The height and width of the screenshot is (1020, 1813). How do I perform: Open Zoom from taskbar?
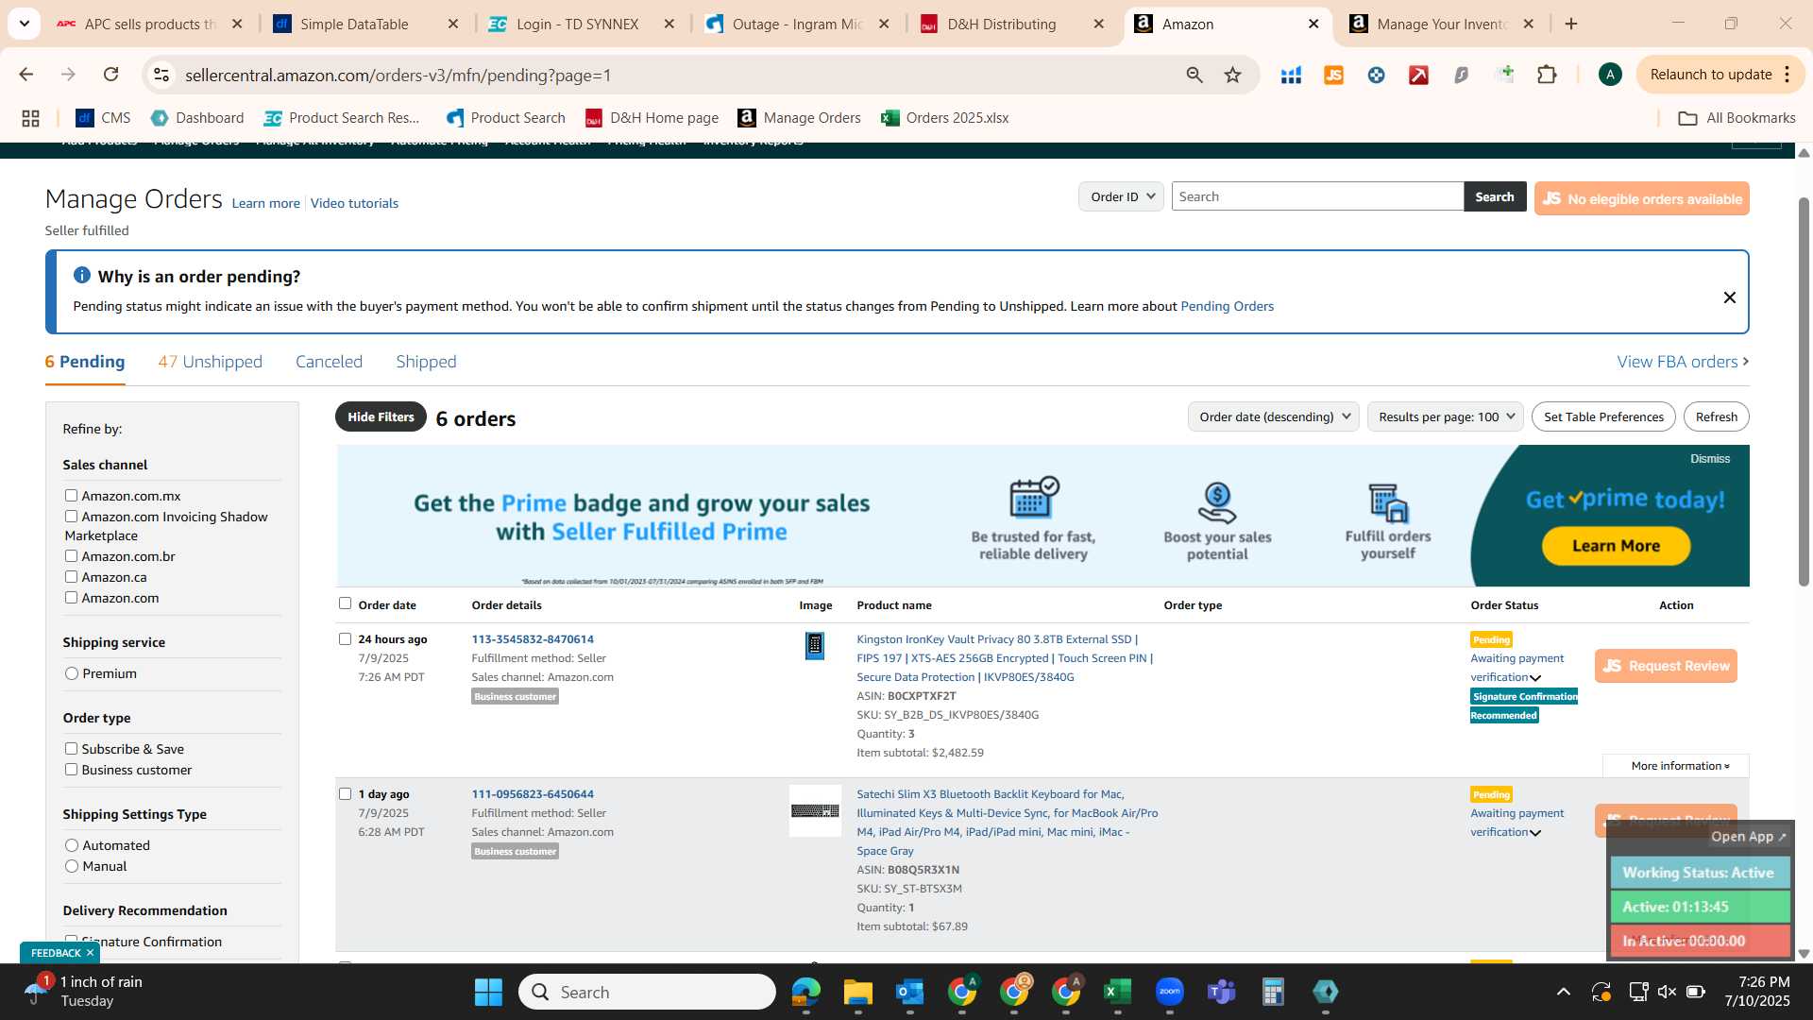[x=1169, y=992]
